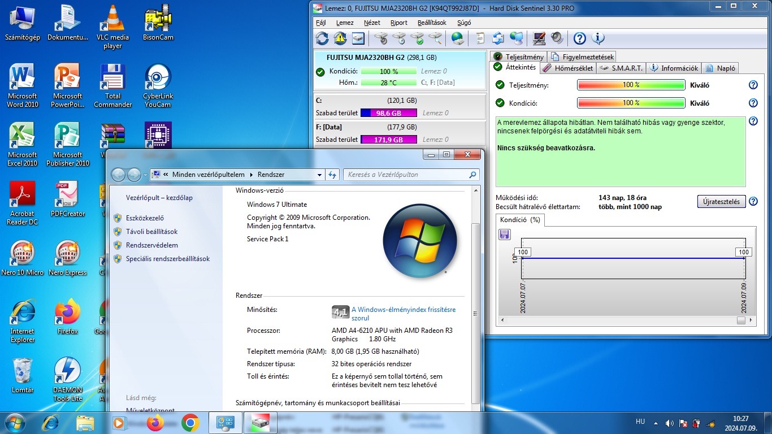Click the Keresés a Vezérlőpulton search field

coord(411,175)
